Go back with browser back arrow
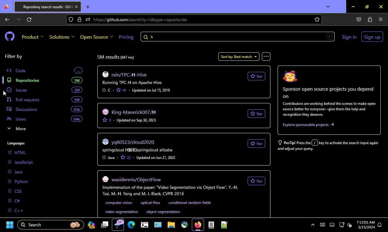Viewport: 388px width, 232px height. [x=7, y=19]
